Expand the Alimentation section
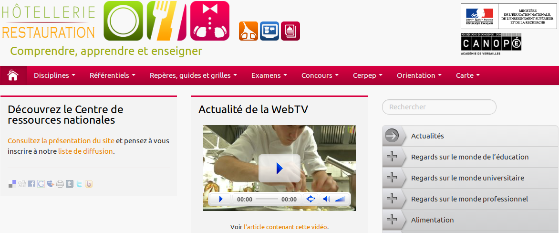This screenshot has width=559, height=233. click(470, 220)
